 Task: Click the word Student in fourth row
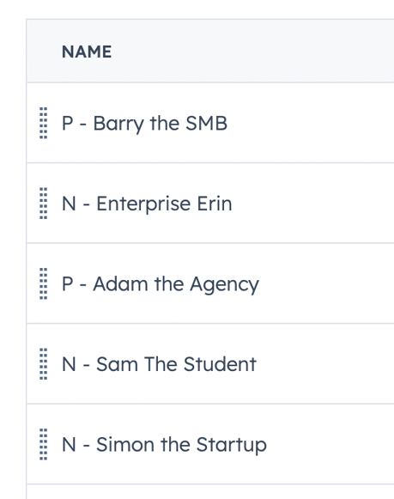pos(220,364)
